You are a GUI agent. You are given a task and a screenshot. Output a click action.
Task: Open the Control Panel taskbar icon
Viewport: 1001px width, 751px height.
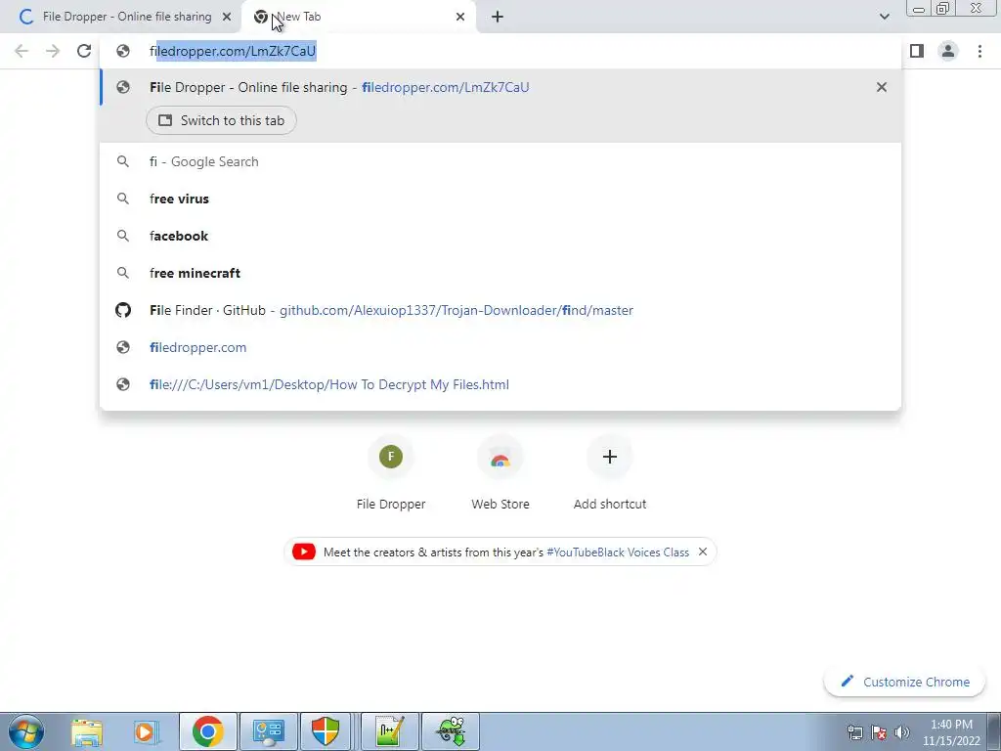(268, 731)
